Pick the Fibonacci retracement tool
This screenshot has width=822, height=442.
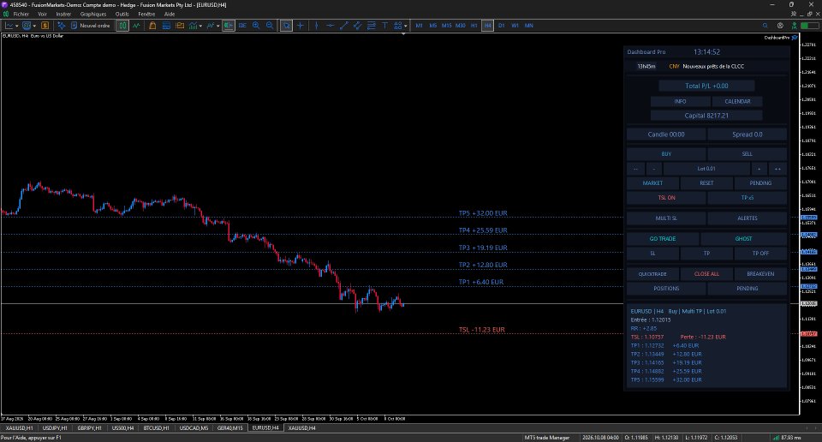[x=371, y=25]
